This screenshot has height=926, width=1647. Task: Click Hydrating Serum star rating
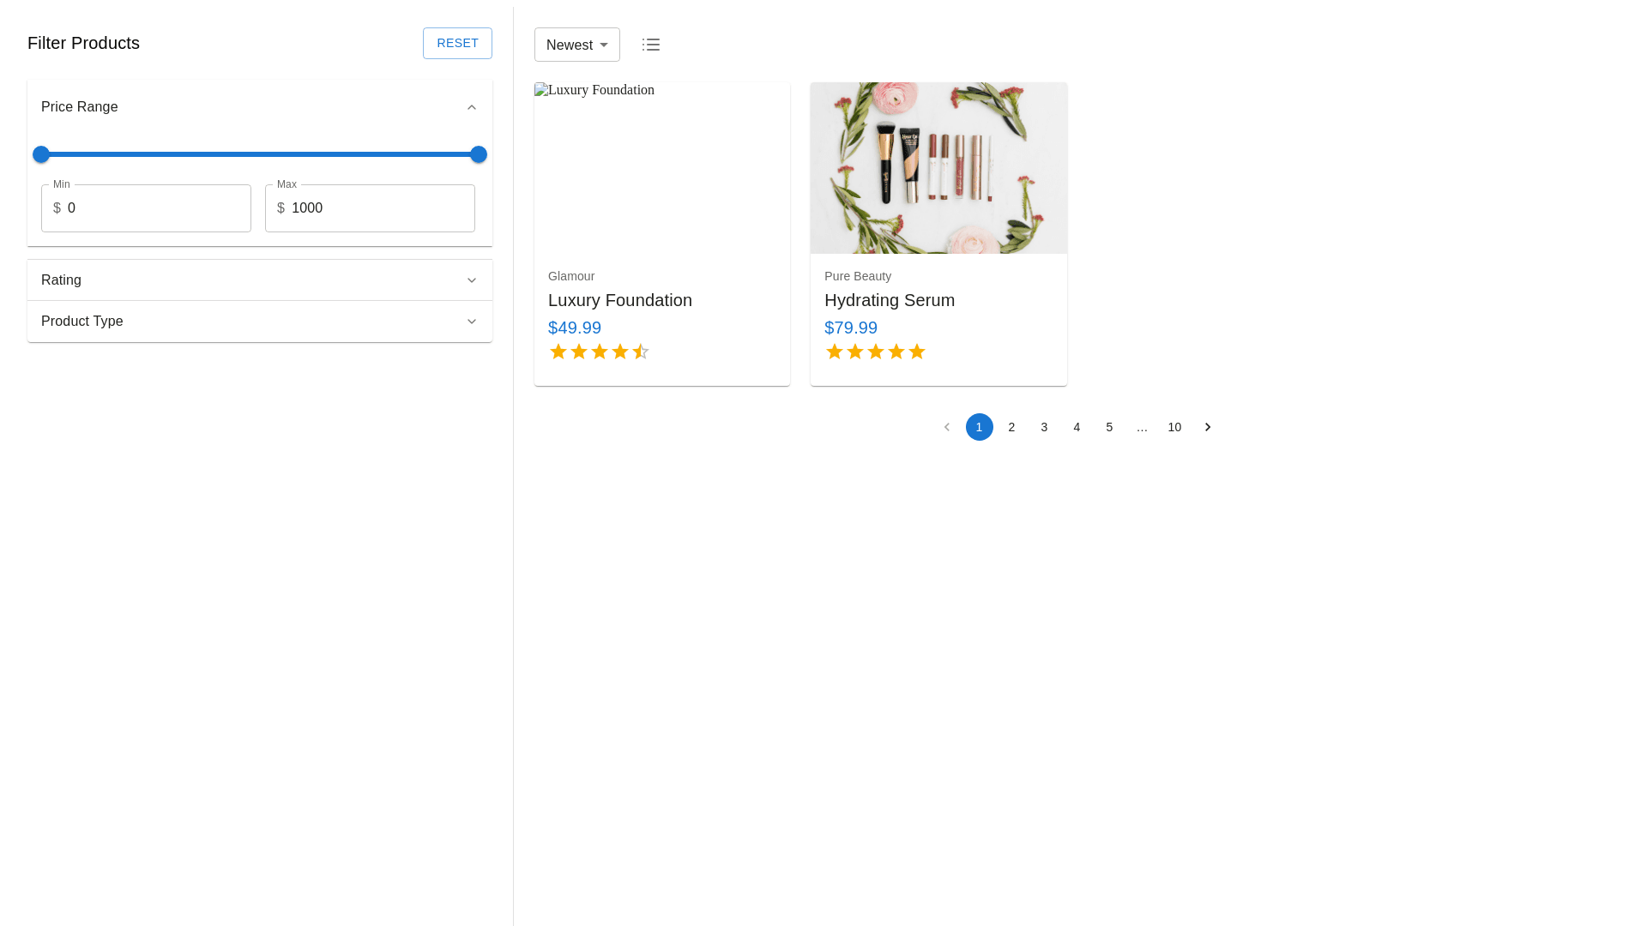875,352
